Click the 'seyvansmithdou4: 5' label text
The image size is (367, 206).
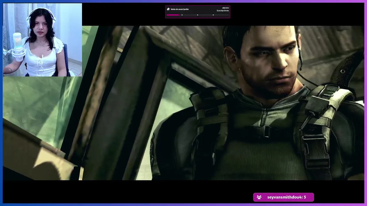point(286,197)
